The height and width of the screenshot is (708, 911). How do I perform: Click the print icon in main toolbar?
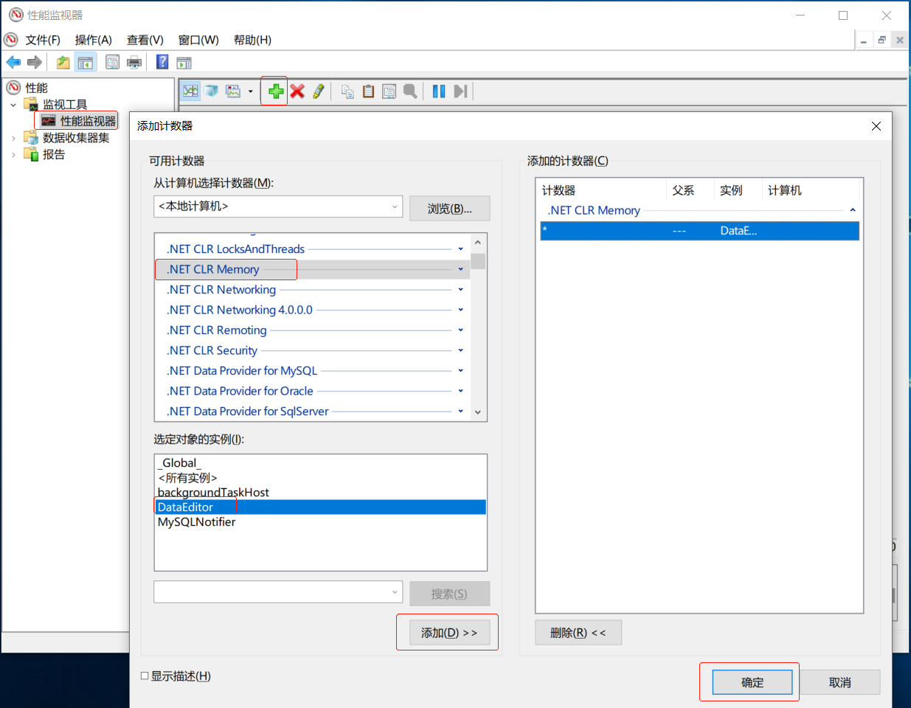point(134,63)
